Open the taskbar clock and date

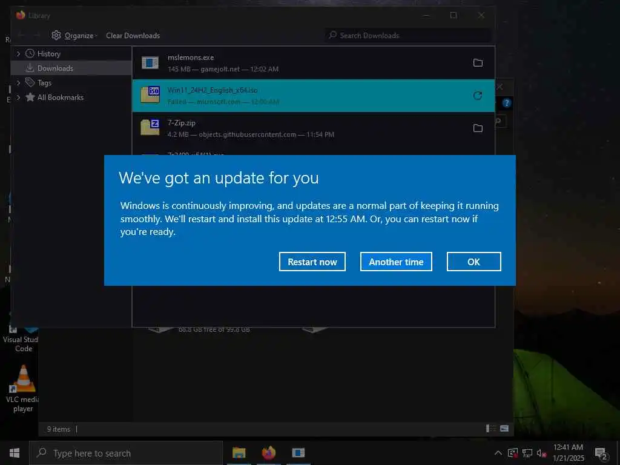(x=568, y=453)
